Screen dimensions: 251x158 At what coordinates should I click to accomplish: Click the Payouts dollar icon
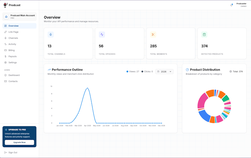[6, 56]
